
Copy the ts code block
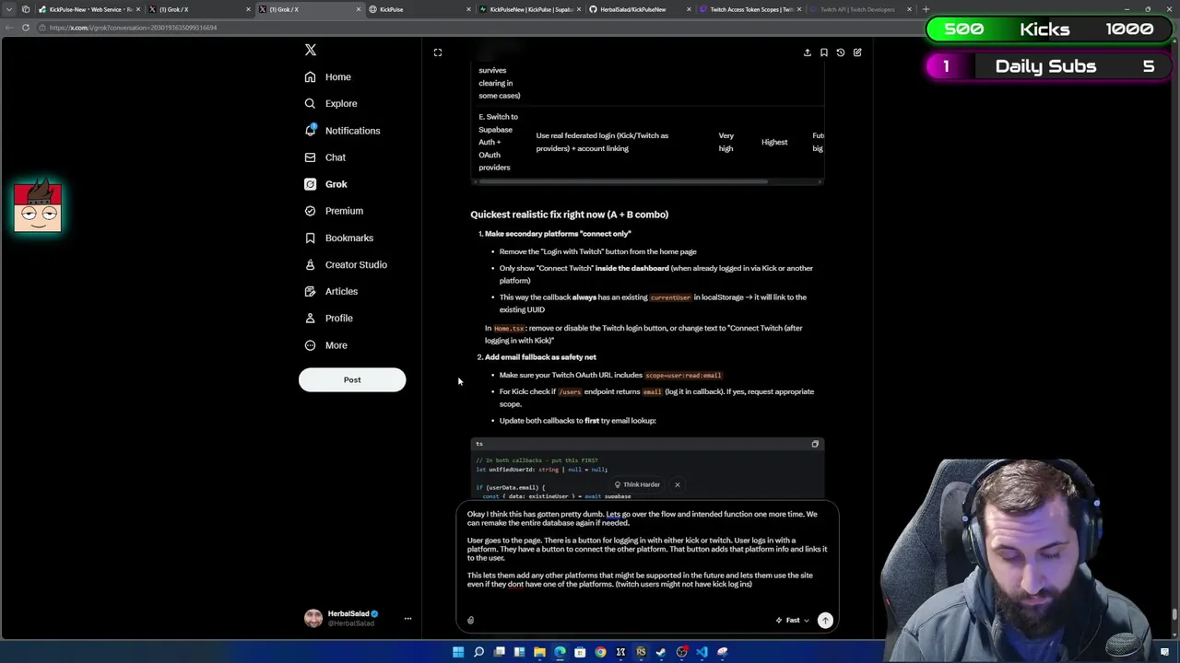(x=815, y=444)
